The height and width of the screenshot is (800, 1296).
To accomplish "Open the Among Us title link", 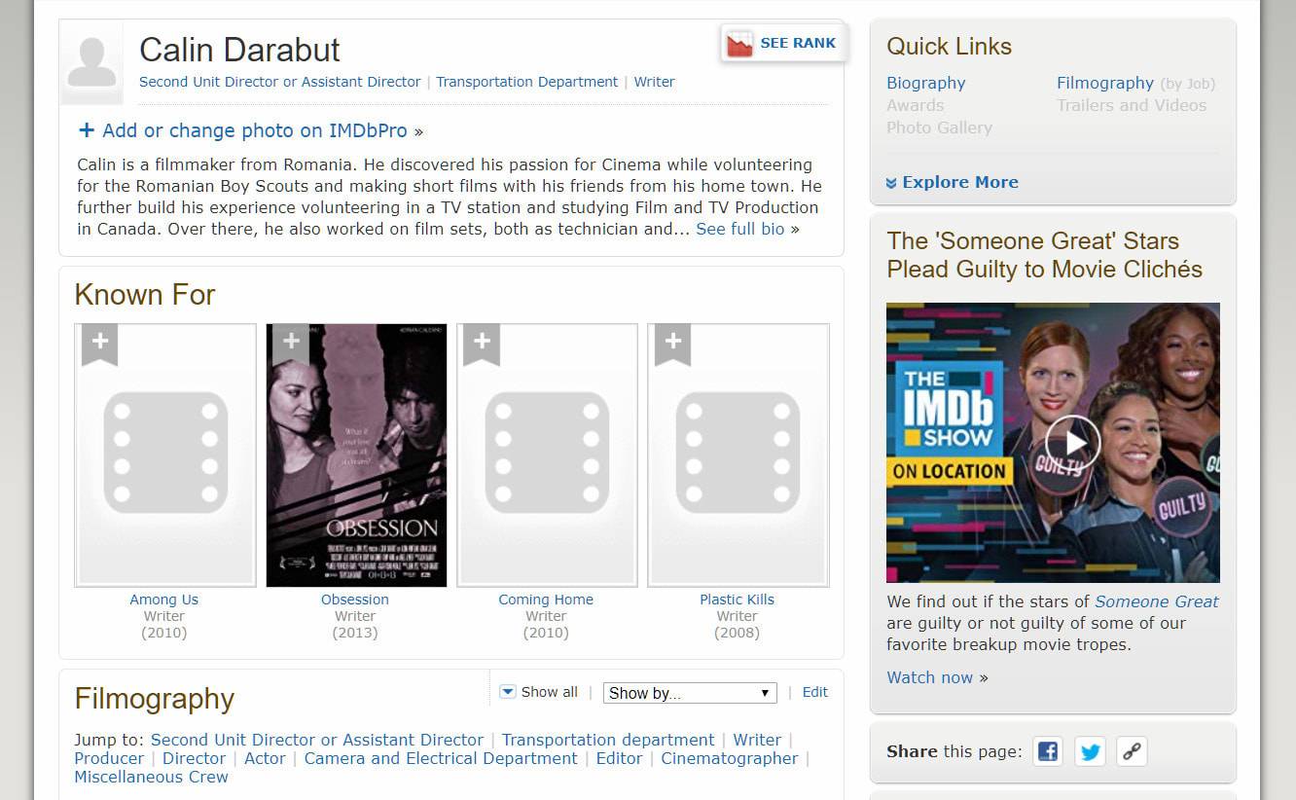I will (x=164, y=600).
